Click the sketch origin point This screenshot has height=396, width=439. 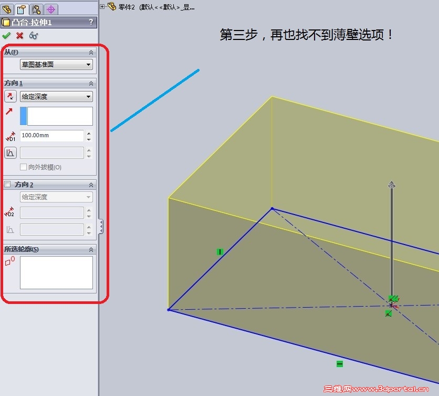(391, 306)
